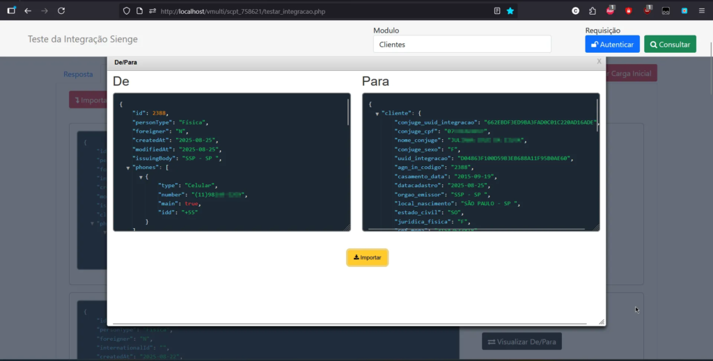
Task: Open the browser hamburger menu
Action: coord(701,11)
